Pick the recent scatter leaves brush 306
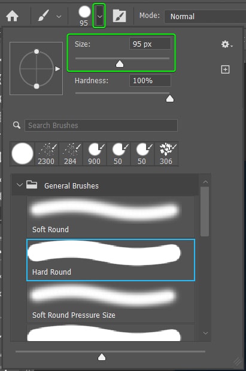 [x=166, y=154]
